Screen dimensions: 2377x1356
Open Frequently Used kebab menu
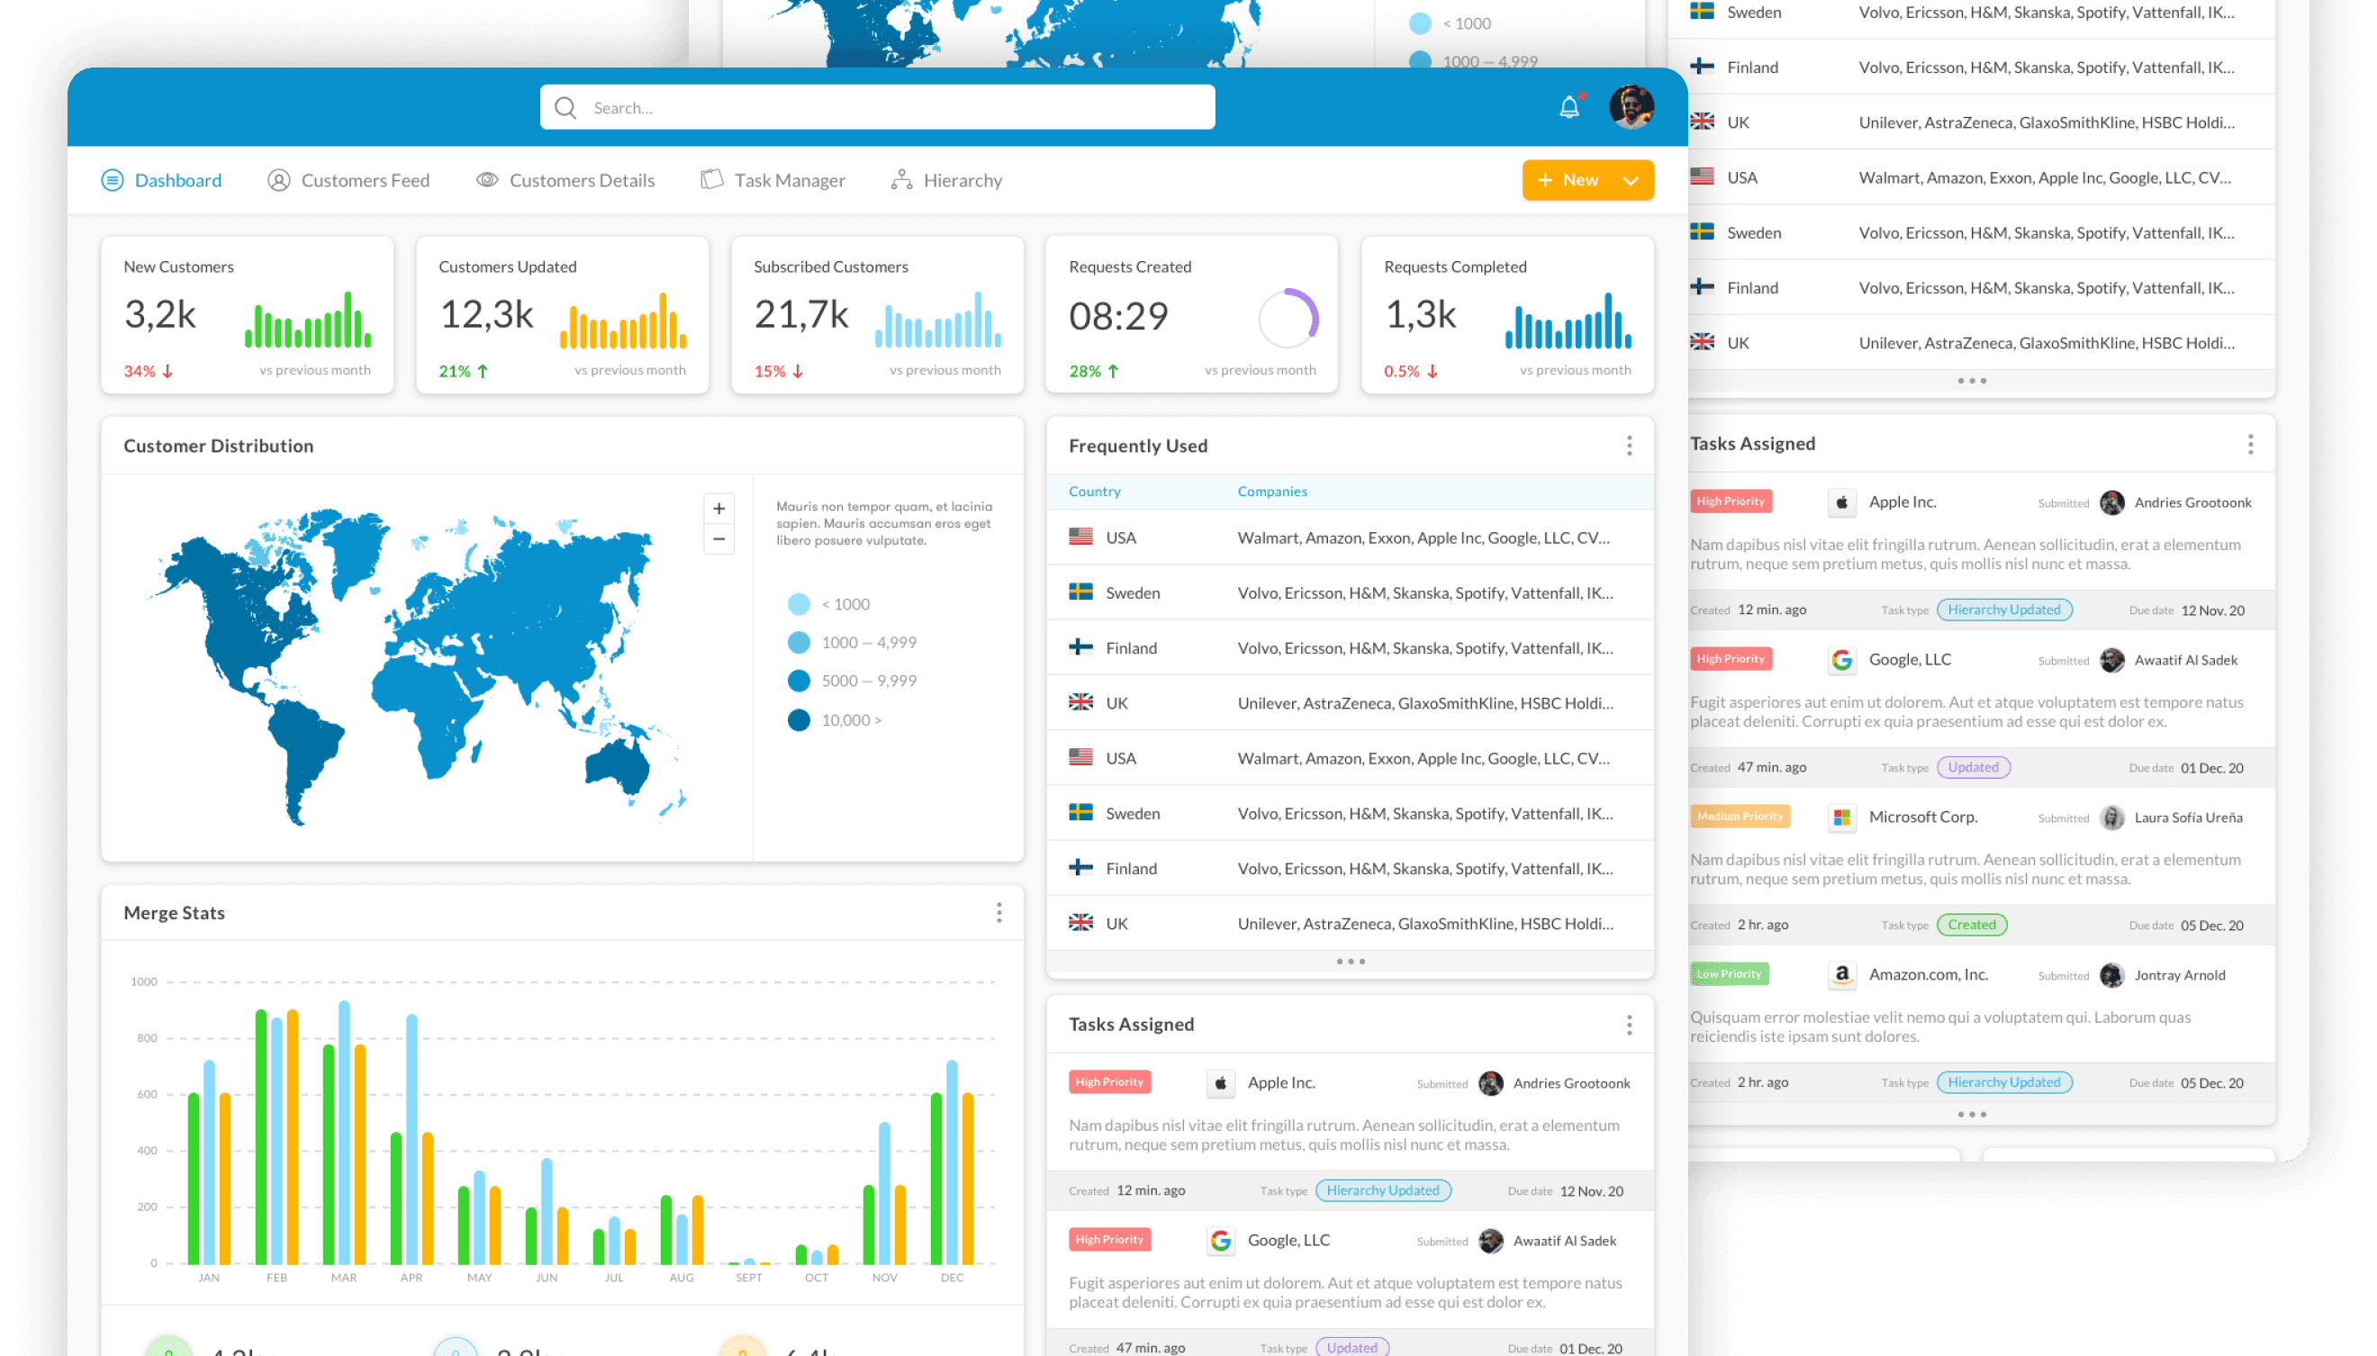pyautogui.click(x=1629, y=446)
